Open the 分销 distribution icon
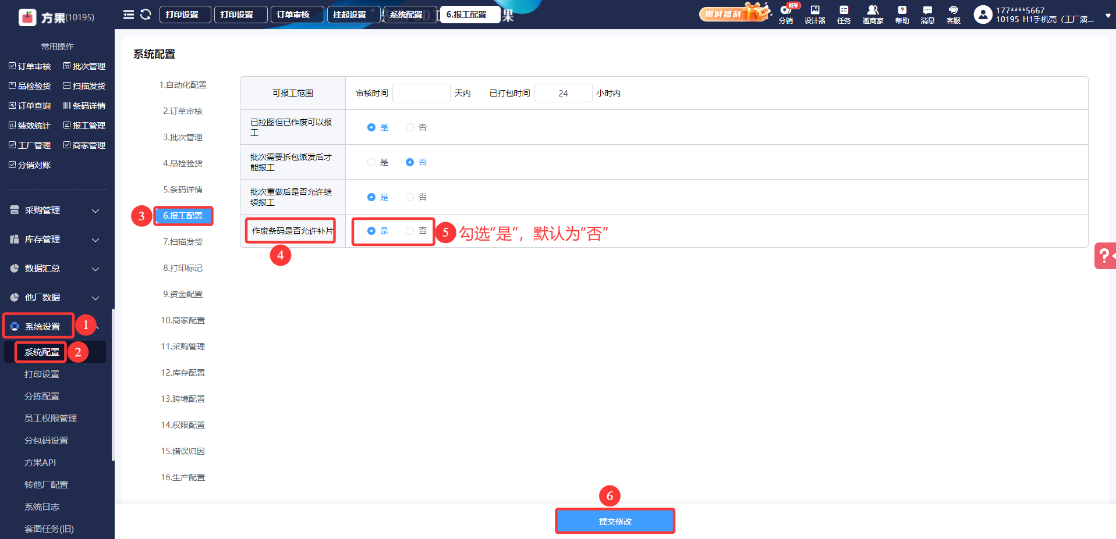The image size is (1116, 539). coord(786,14)
